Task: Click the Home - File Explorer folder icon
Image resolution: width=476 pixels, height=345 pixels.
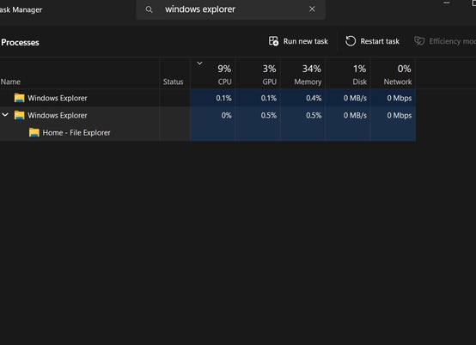Action: (x=34, y=132)
